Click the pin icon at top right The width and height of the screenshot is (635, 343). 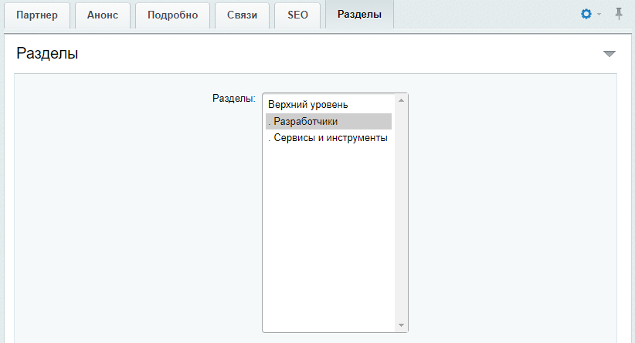point(619,14)
